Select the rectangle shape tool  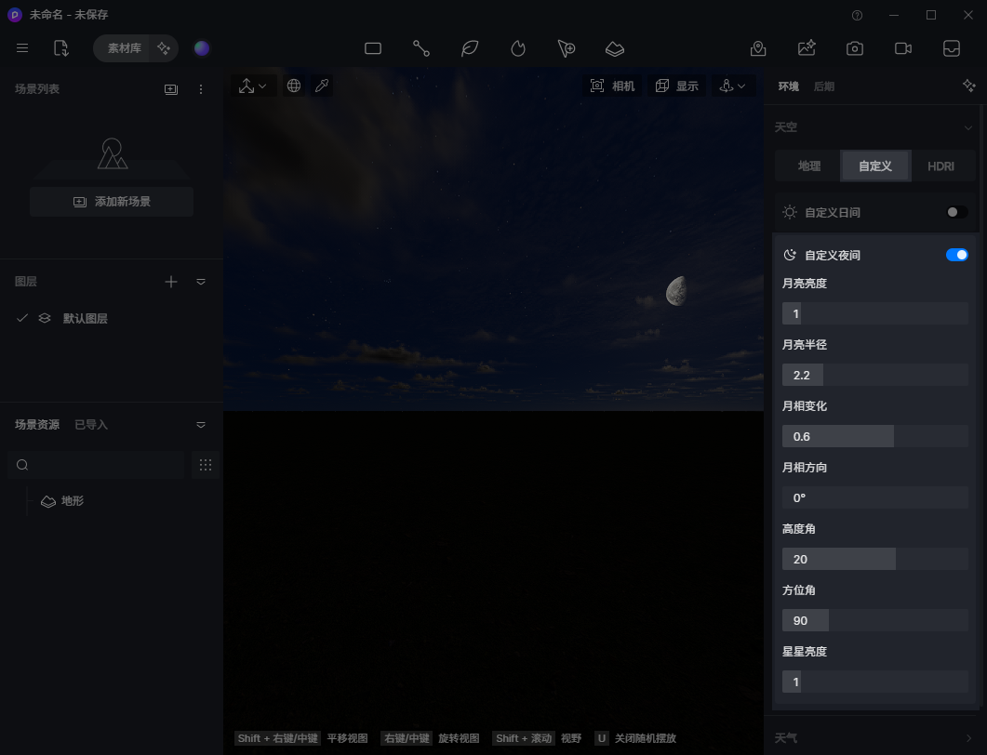point(373,48)
